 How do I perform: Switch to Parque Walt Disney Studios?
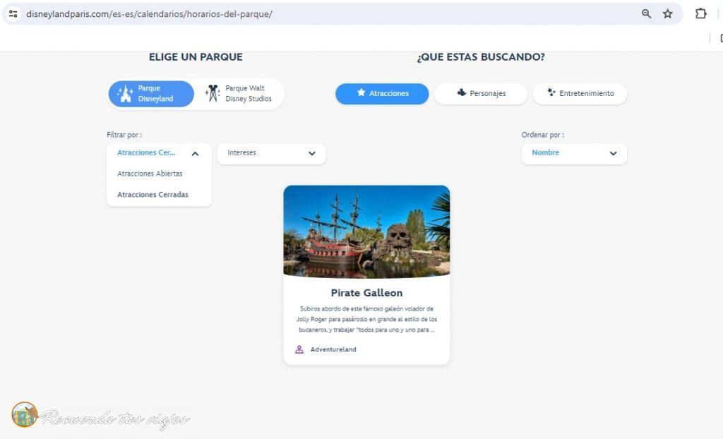239,94
